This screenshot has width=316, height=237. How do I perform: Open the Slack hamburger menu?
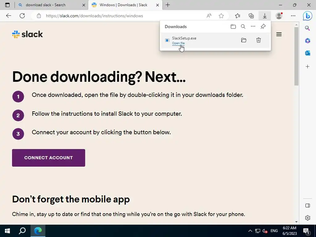279,34
